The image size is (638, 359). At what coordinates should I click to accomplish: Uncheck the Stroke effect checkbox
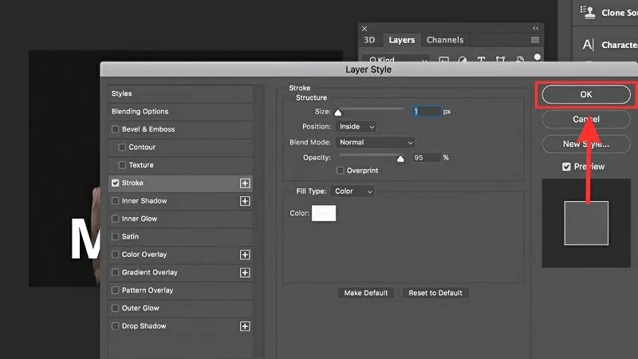point(116,183)
